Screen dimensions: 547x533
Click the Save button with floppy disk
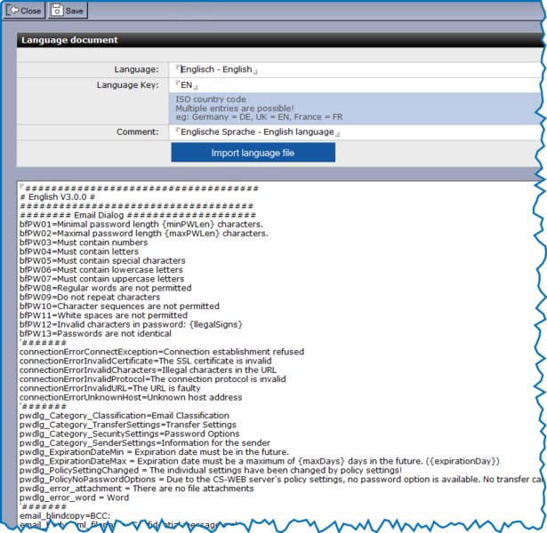68,11
